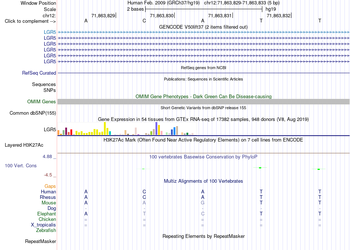The image size is (350, 250).
Task: Select the Zebrafish species row label
Action: pos(46,231)
